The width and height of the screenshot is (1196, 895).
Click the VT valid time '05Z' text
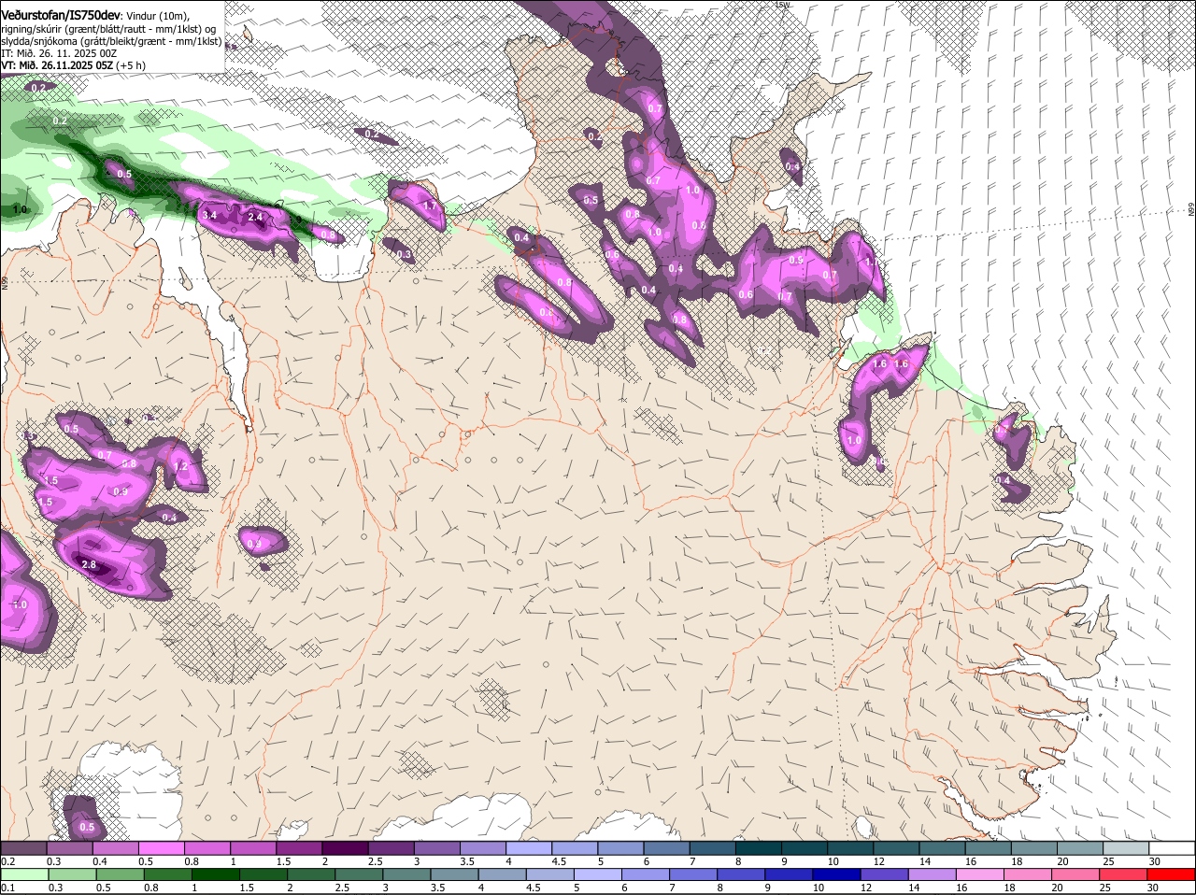coord(104,65)
